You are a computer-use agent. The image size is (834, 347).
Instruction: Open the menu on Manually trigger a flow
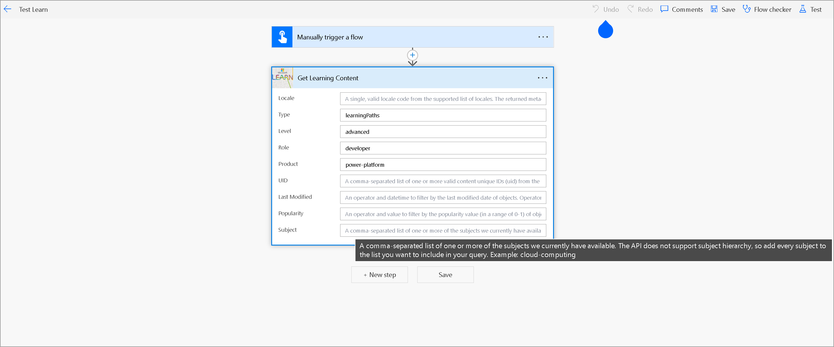click(x=543, y=37)
